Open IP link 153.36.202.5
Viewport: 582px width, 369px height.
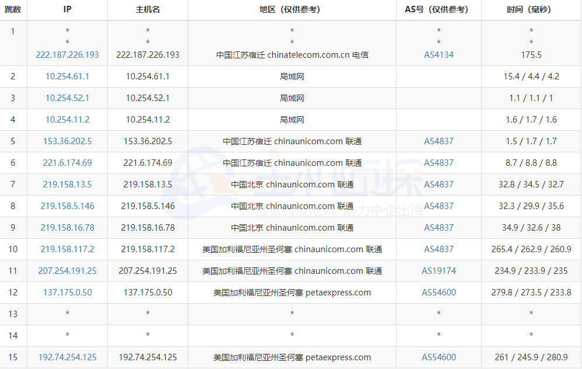coord(67,141)
